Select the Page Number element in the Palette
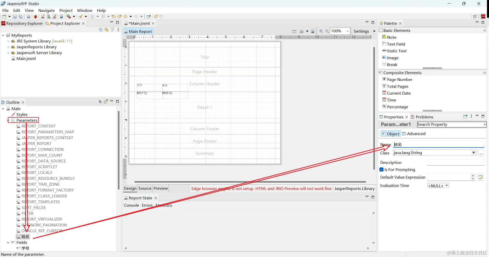489x257 pixels. pos(397,79)
